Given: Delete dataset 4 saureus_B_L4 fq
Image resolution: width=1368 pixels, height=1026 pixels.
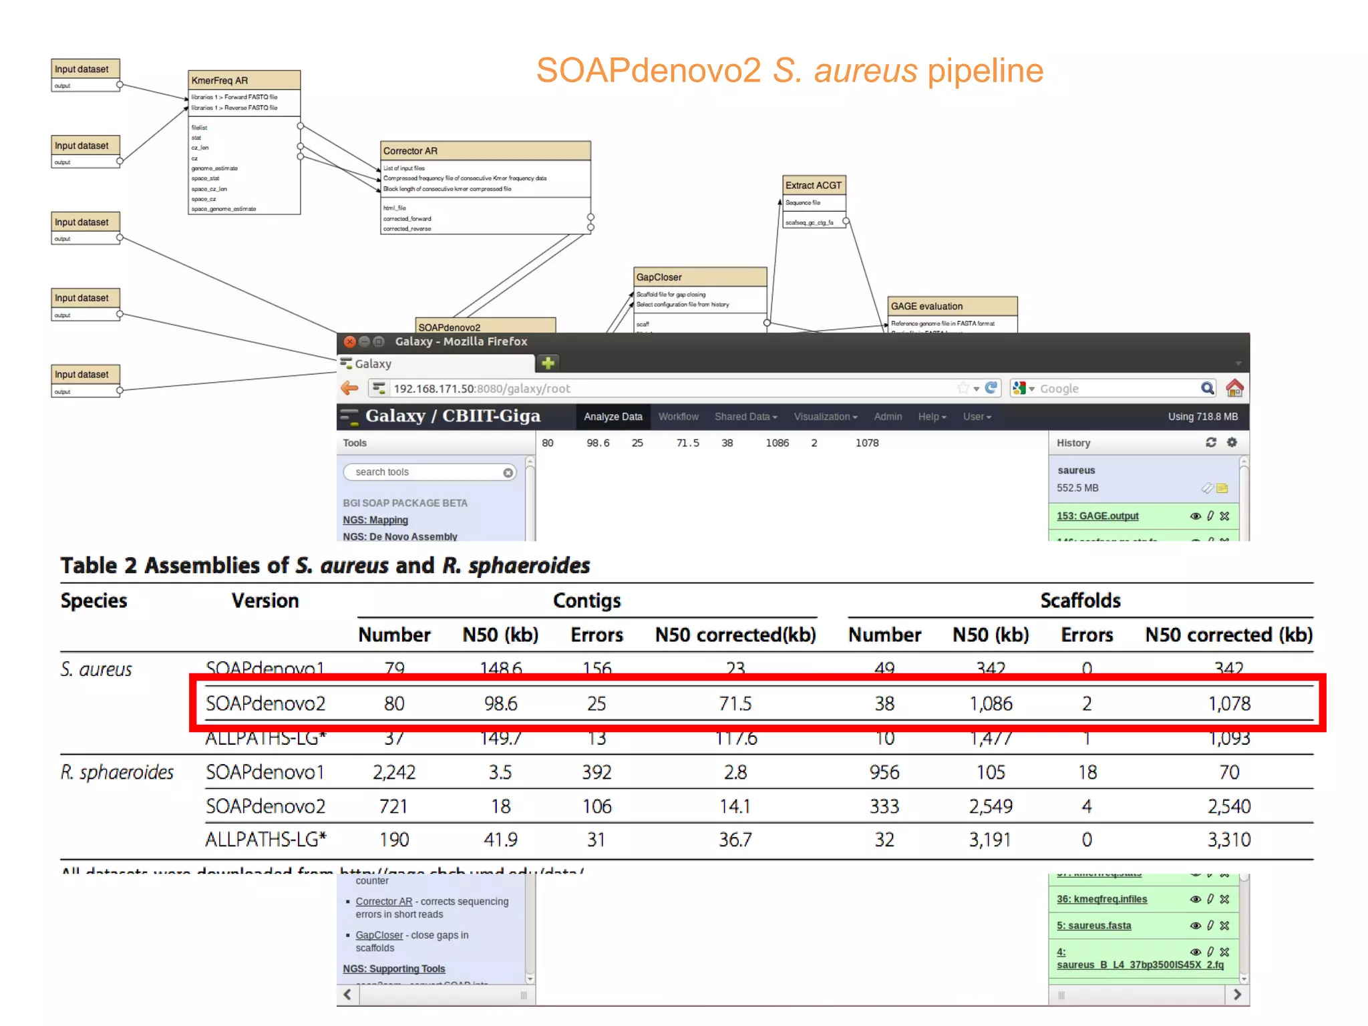Looking at the screenshot, I should pyautogui.click(x=1224, y=952).
